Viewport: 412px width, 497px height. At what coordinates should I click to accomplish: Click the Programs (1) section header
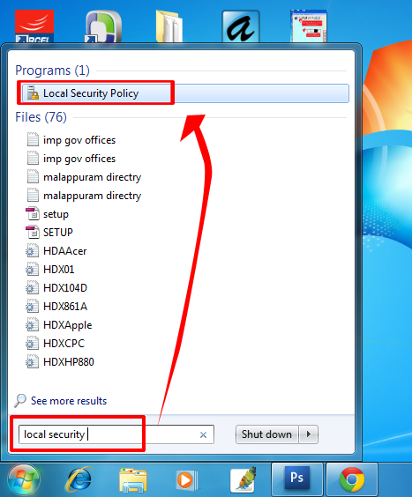click(x=52, y=70)
